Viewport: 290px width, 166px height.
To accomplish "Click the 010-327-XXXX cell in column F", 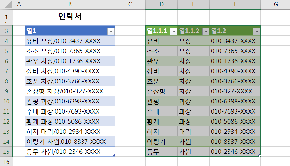I will pos(235,91).
